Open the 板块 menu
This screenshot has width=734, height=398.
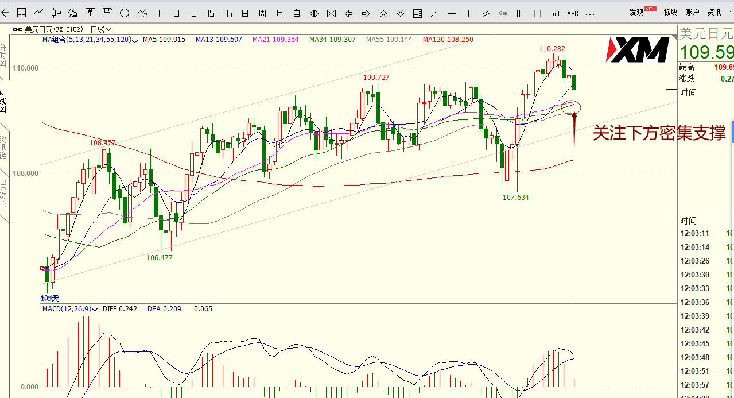670,12
